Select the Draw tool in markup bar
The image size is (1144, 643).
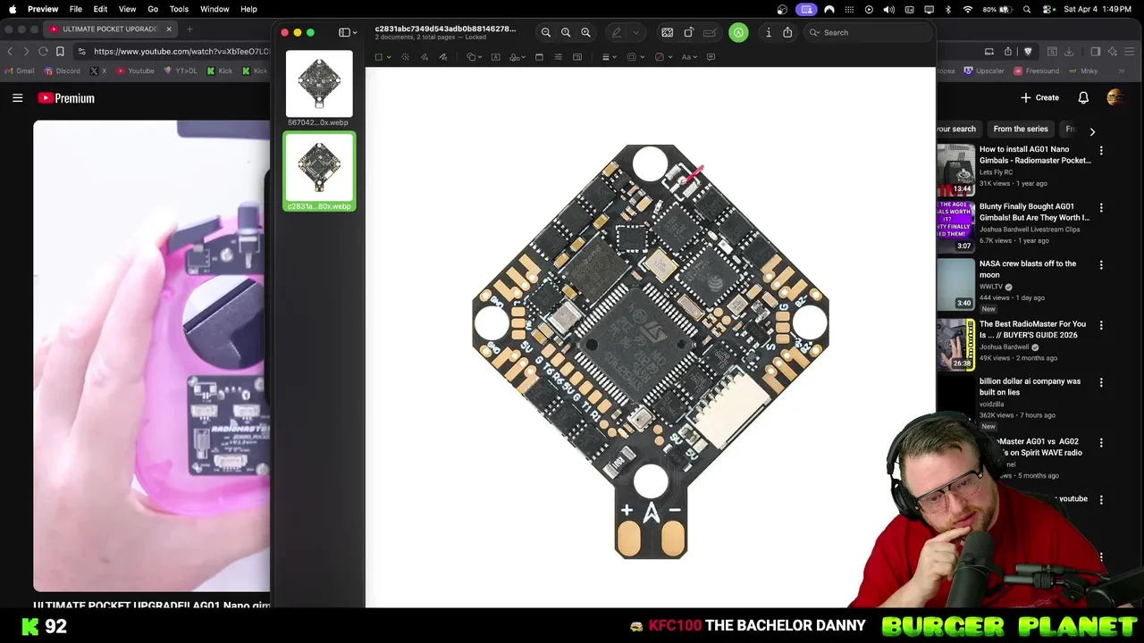pyautogui.click(x=442, y=57)
